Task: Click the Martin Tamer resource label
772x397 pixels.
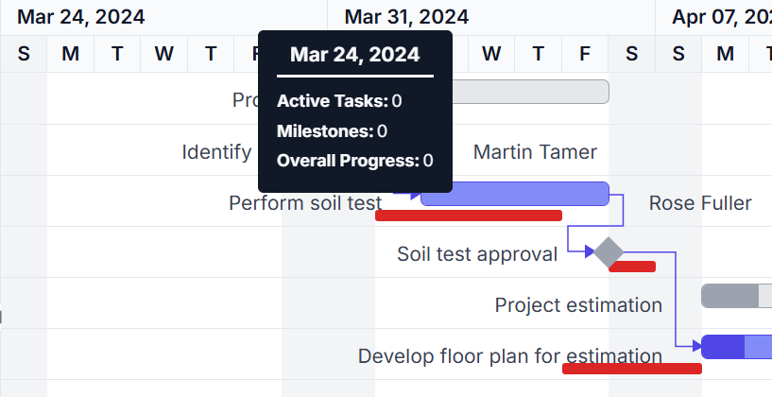Action: (535, 151)
